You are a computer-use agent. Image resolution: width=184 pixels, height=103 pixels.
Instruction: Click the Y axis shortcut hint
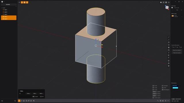[x=155, y=88]
